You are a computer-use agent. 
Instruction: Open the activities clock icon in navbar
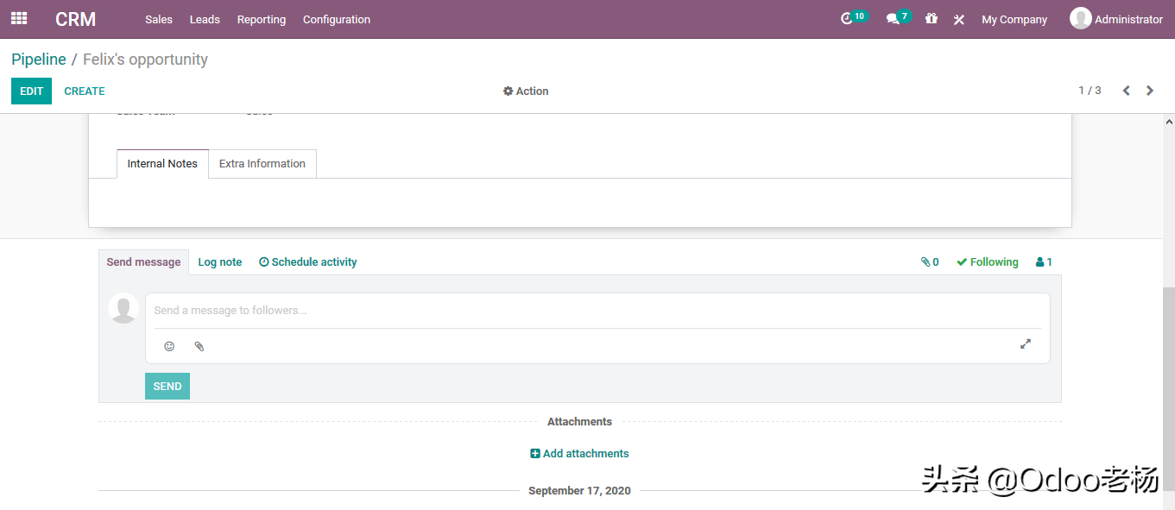(x=847, y=19)
